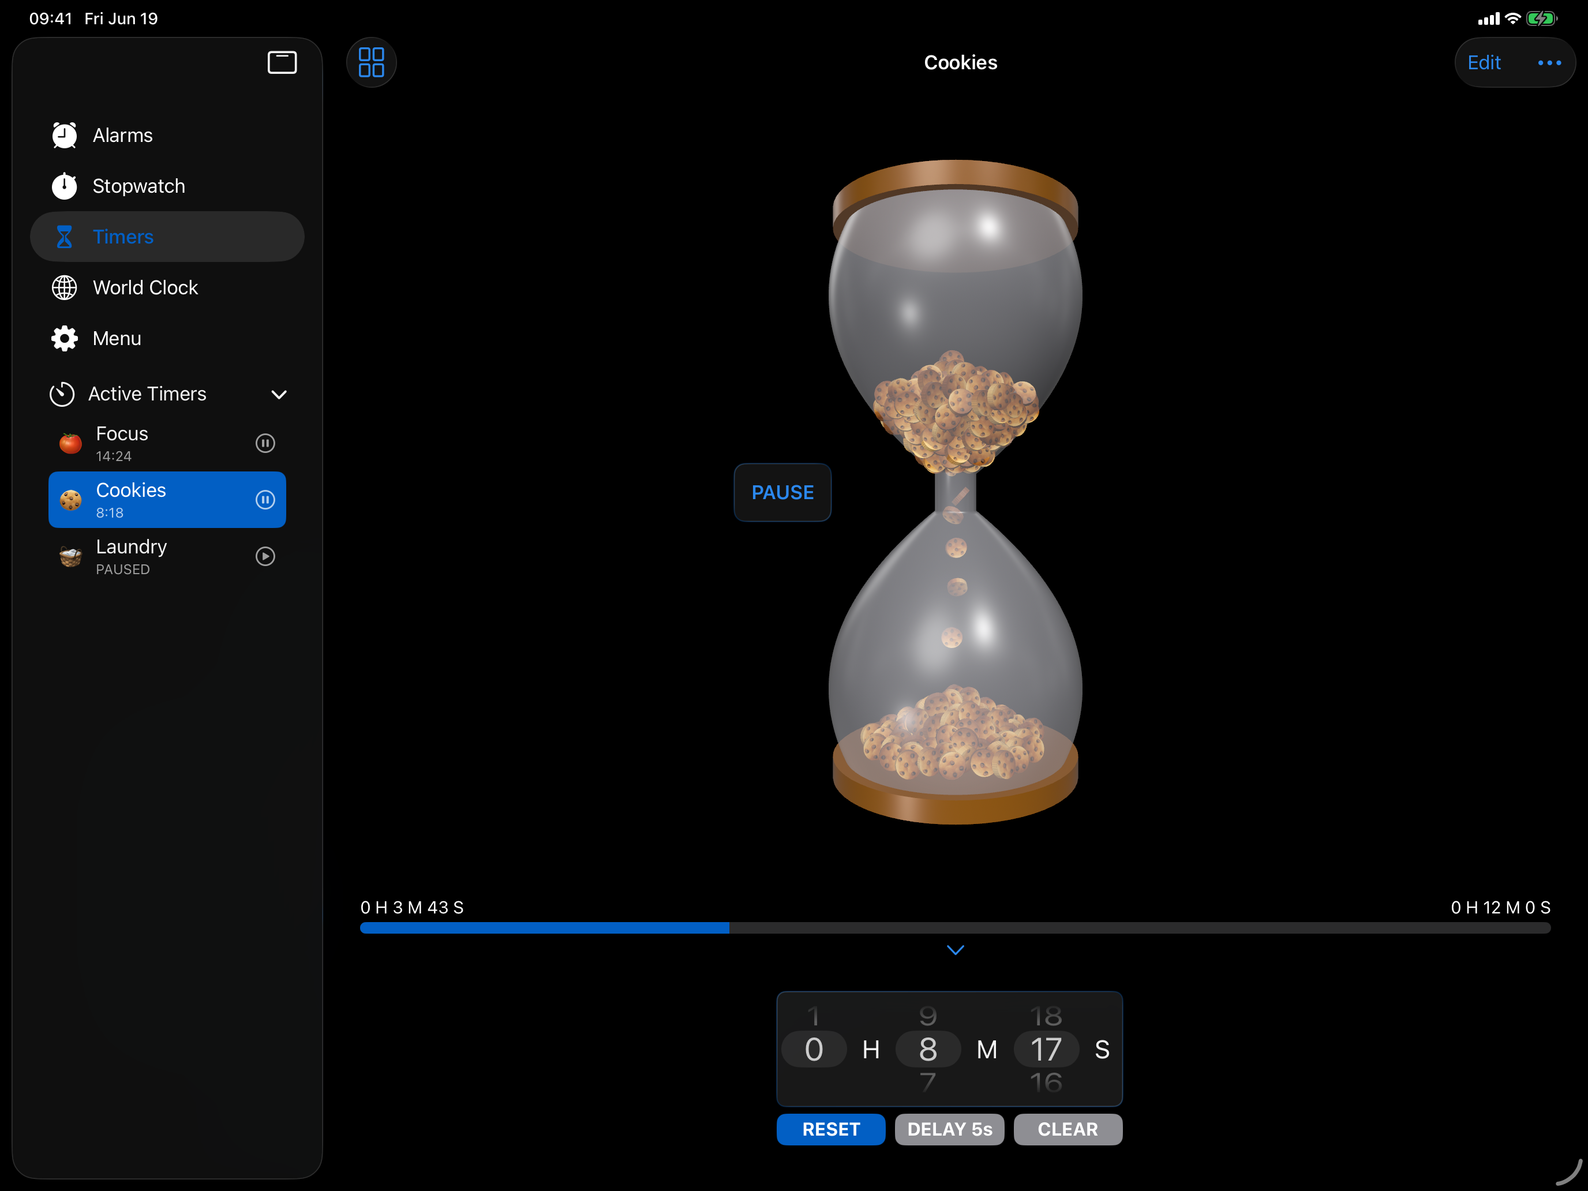Click the CLEAR button

(x=1068, y=1129)
